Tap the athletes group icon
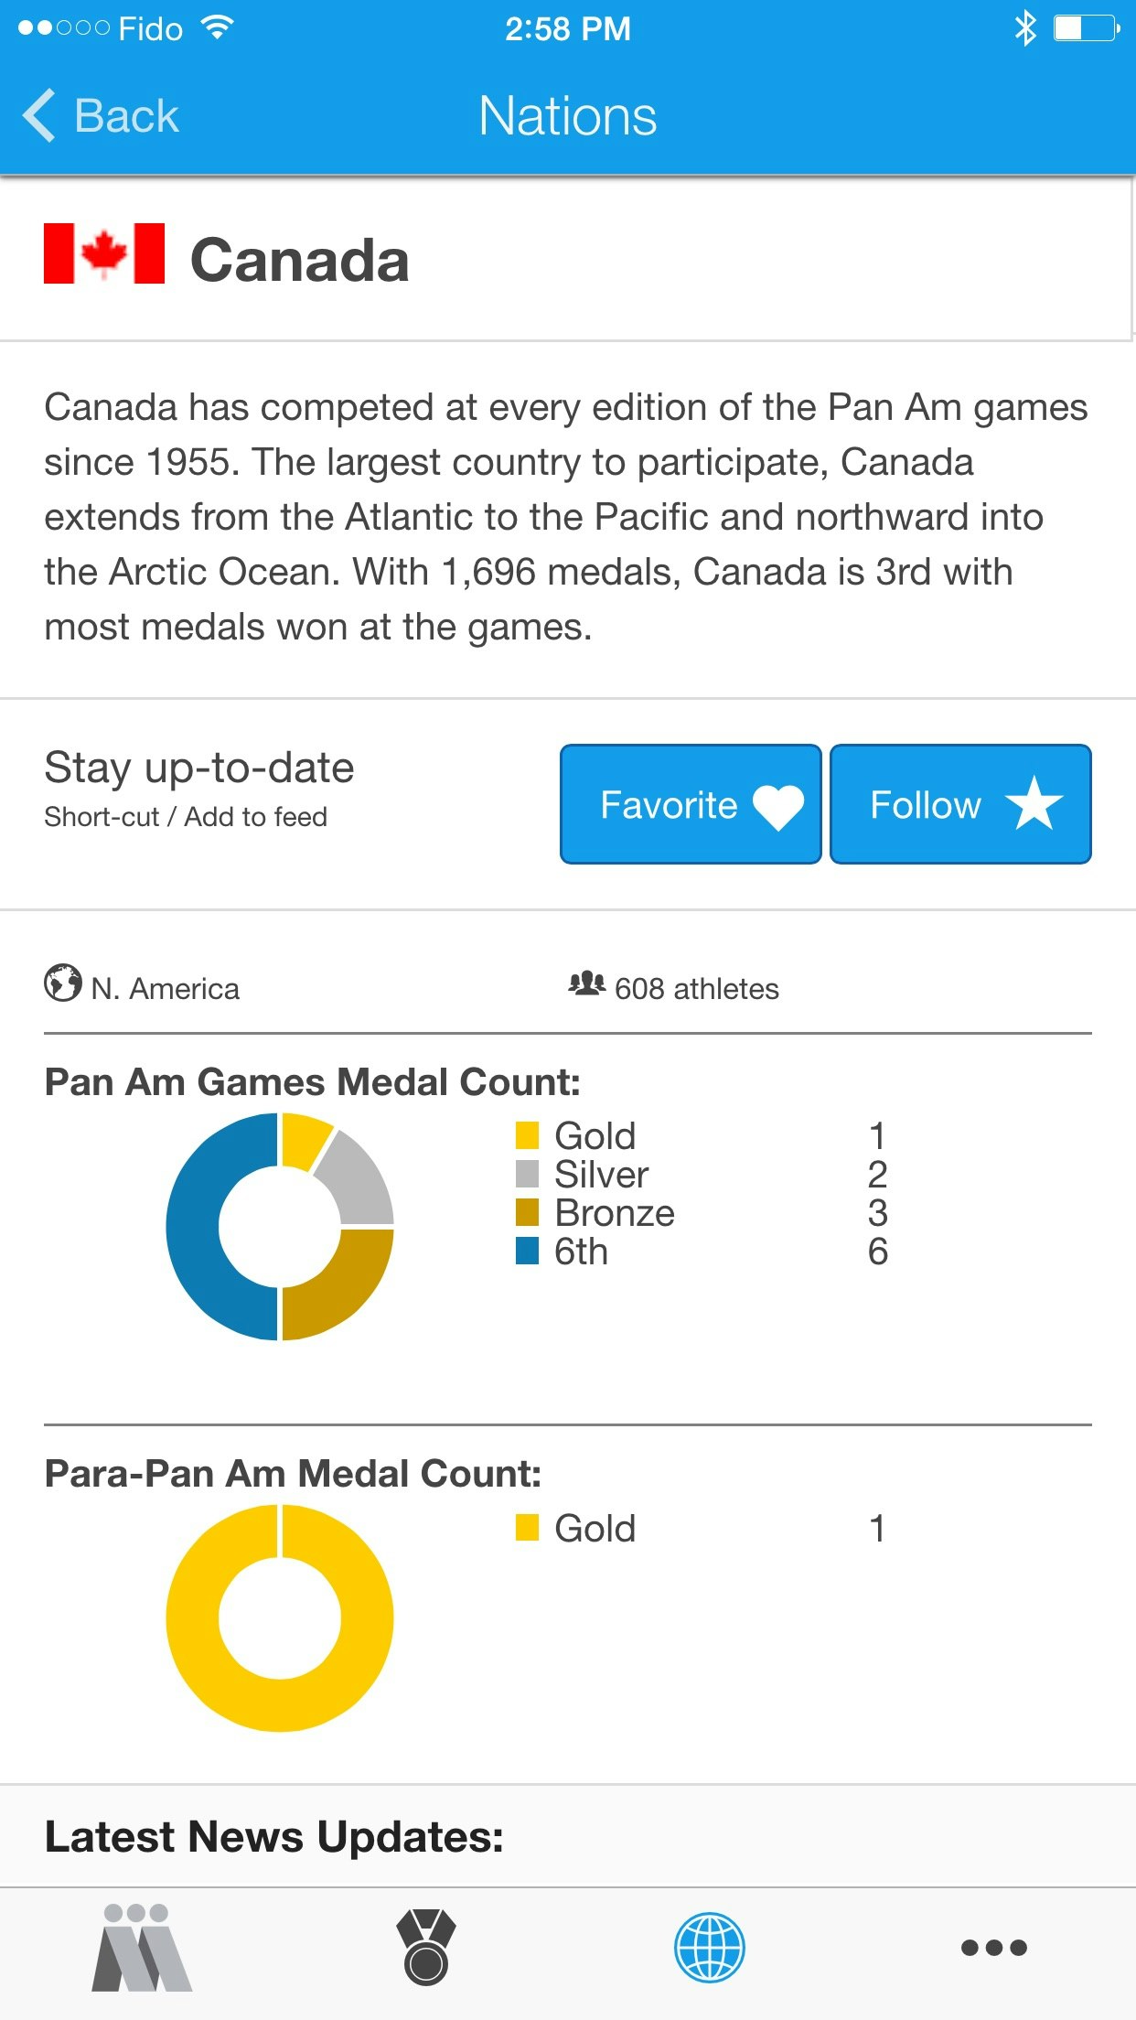Image resolution: width=1136 pixels, height=2020 pixels. click(586, 983)
